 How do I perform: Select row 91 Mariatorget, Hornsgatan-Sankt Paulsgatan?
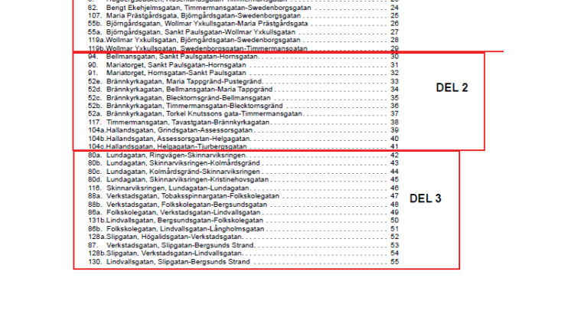pos(243,73)
